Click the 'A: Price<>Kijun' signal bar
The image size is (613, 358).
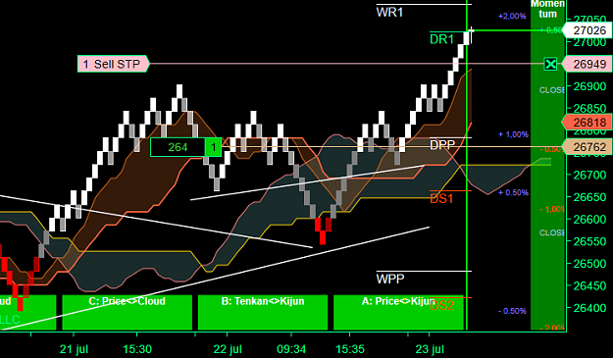(398, 312)
